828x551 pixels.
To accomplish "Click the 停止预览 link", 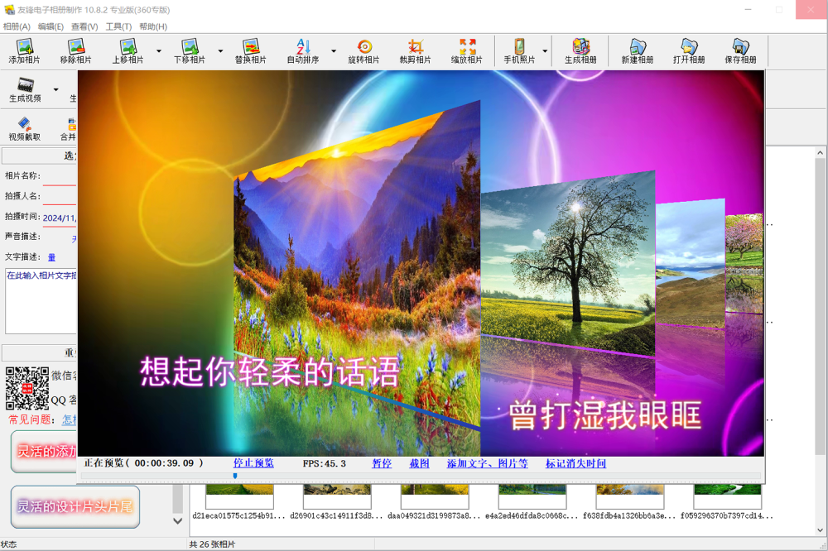I will click(x=253, y=463).
